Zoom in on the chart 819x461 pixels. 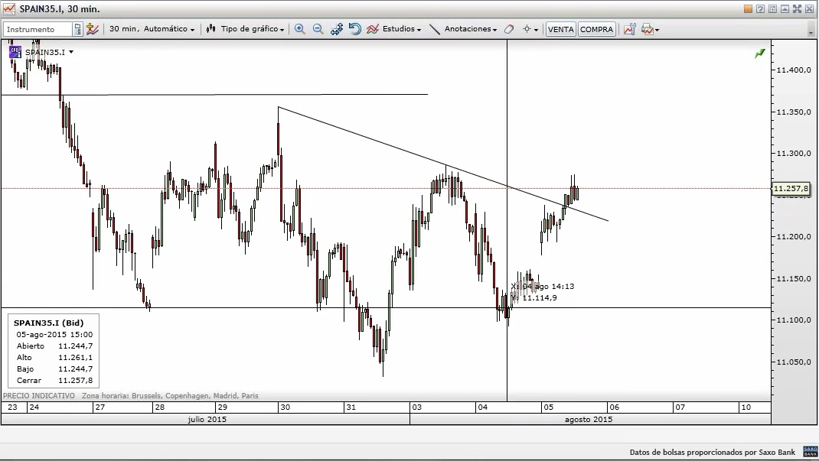coord(300,29)
